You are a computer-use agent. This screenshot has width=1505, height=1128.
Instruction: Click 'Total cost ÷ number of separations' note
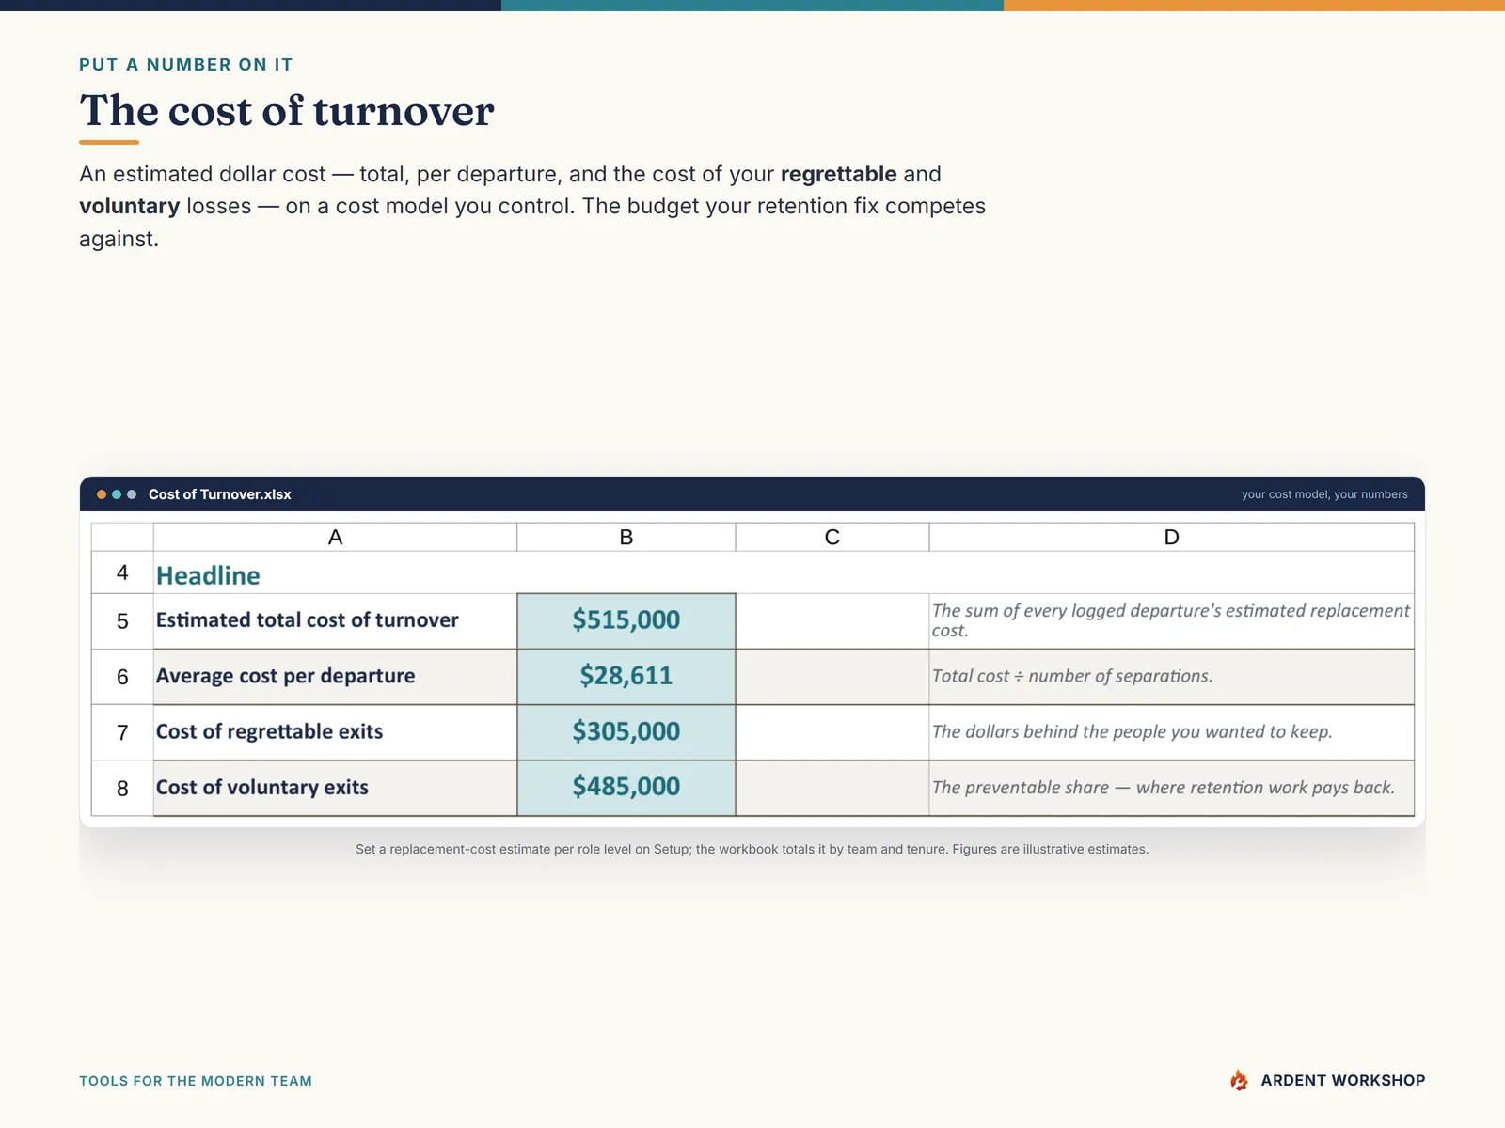[1172, 677]
